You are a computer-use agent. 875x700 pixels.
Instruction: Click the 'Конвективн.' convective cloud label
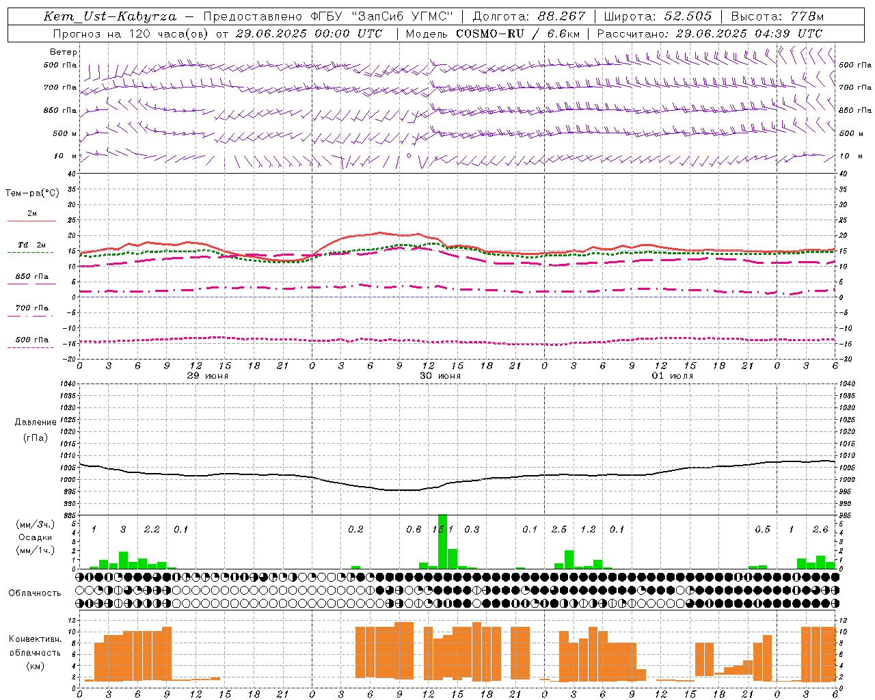tap(36, 639)
